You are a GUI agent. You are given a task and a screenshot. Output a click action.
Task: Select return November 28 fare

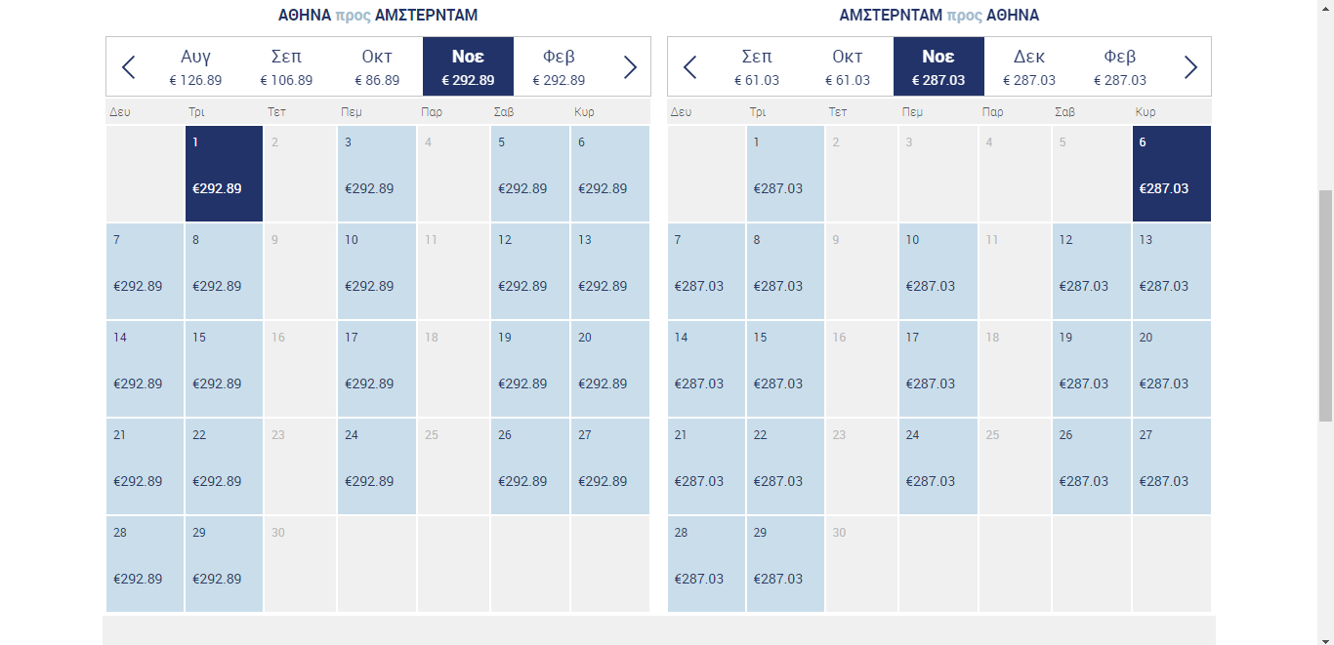(706, 564)
